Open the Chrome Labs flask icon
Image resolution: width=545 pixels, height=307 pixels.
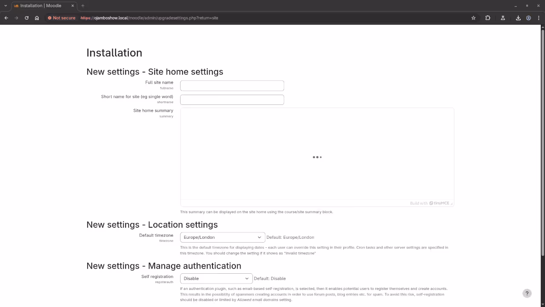[503, 18]
